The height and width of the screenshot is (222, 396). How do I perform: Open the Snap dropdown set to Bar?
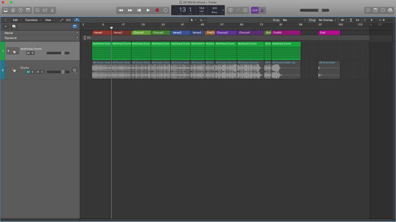click(294, 20)
